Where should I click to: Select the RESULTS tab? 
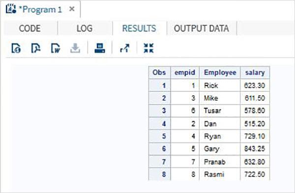coord(139,28)
